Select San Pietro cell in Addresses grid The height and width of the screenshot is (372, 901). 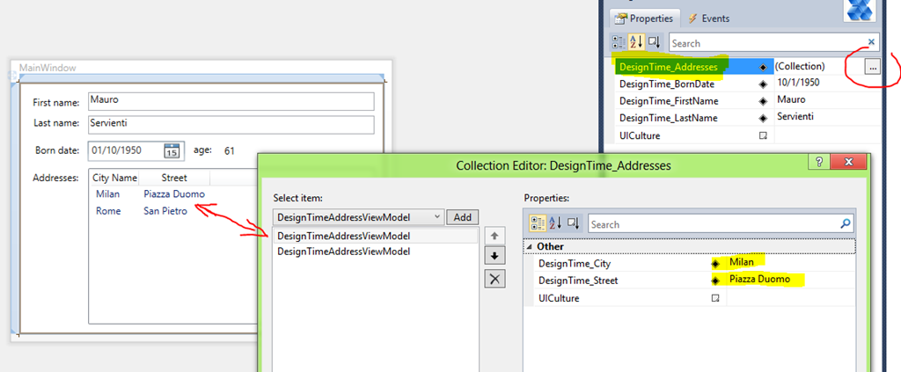[165, 211]
